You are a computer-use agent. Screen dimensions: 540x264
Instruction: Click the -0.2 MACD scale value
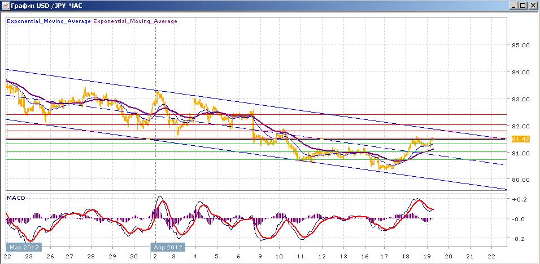click(x=517, y=239)
